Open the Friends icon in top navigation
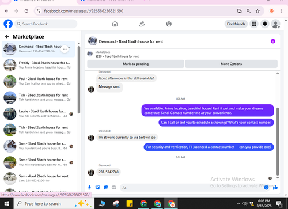The height and width of the screenshot is (209, 288). [x=142, y=24]
